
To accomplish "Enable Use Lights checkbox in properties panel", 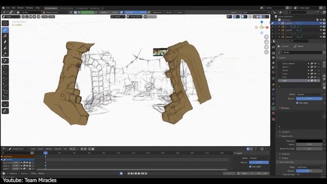I will pos(297,103).
